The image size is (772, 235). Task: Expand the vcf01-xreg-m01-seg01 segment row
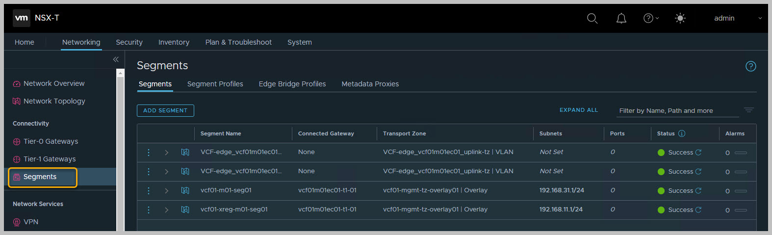click(x=167, y=210)
